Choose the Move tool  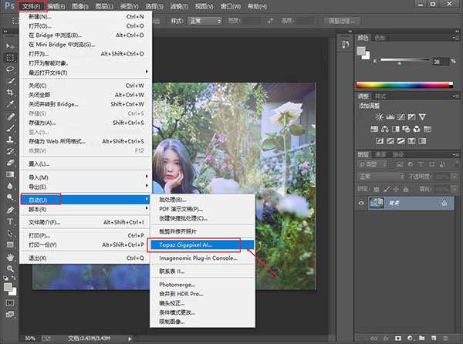[x=10, y=45]
